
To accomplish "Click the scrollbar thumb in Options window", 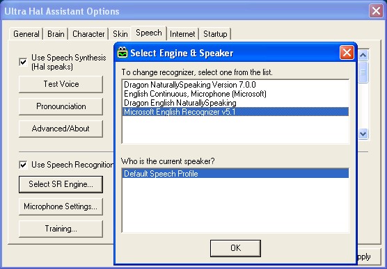I will pyautogui.click(x=363, y=72).
